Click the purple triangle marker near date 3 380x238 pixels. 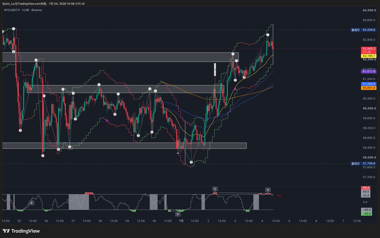[235, 89]
